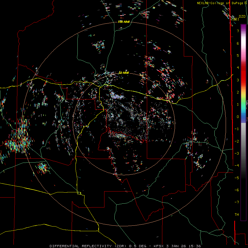Click the "-4" value on color scale

[x=237, y=165]
